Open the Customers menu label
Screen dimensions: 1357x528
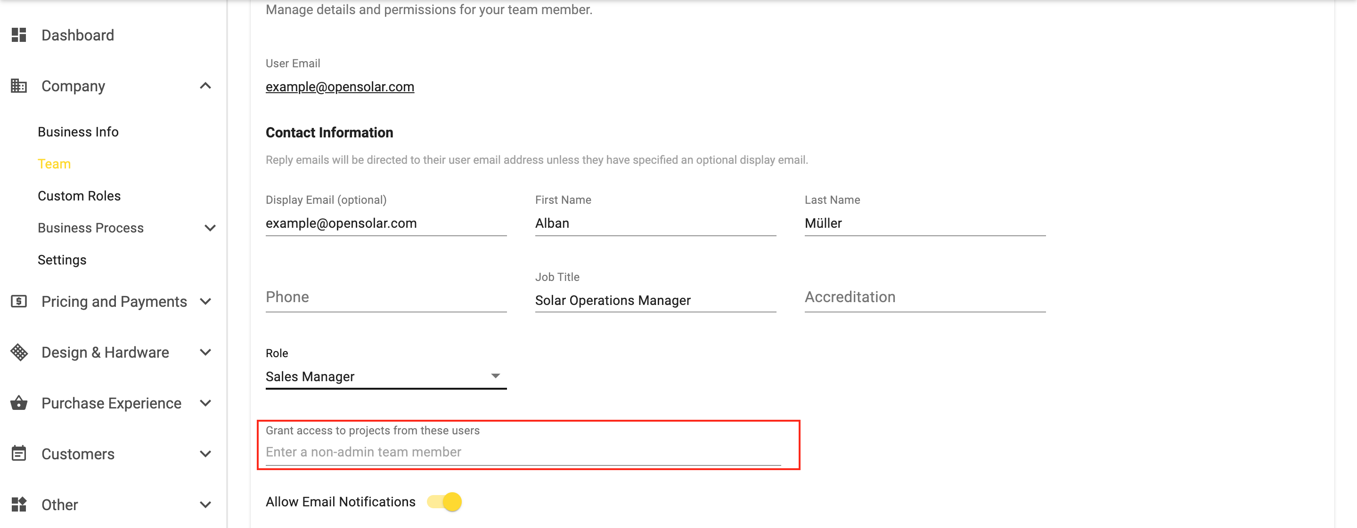tap(78, 454)
